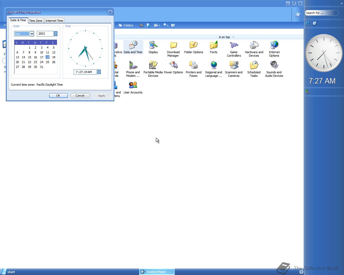The image size is (344, 275).
Task: Click the sidebar icon right of Internet Explorer
Action: click(x=315, y=23)
